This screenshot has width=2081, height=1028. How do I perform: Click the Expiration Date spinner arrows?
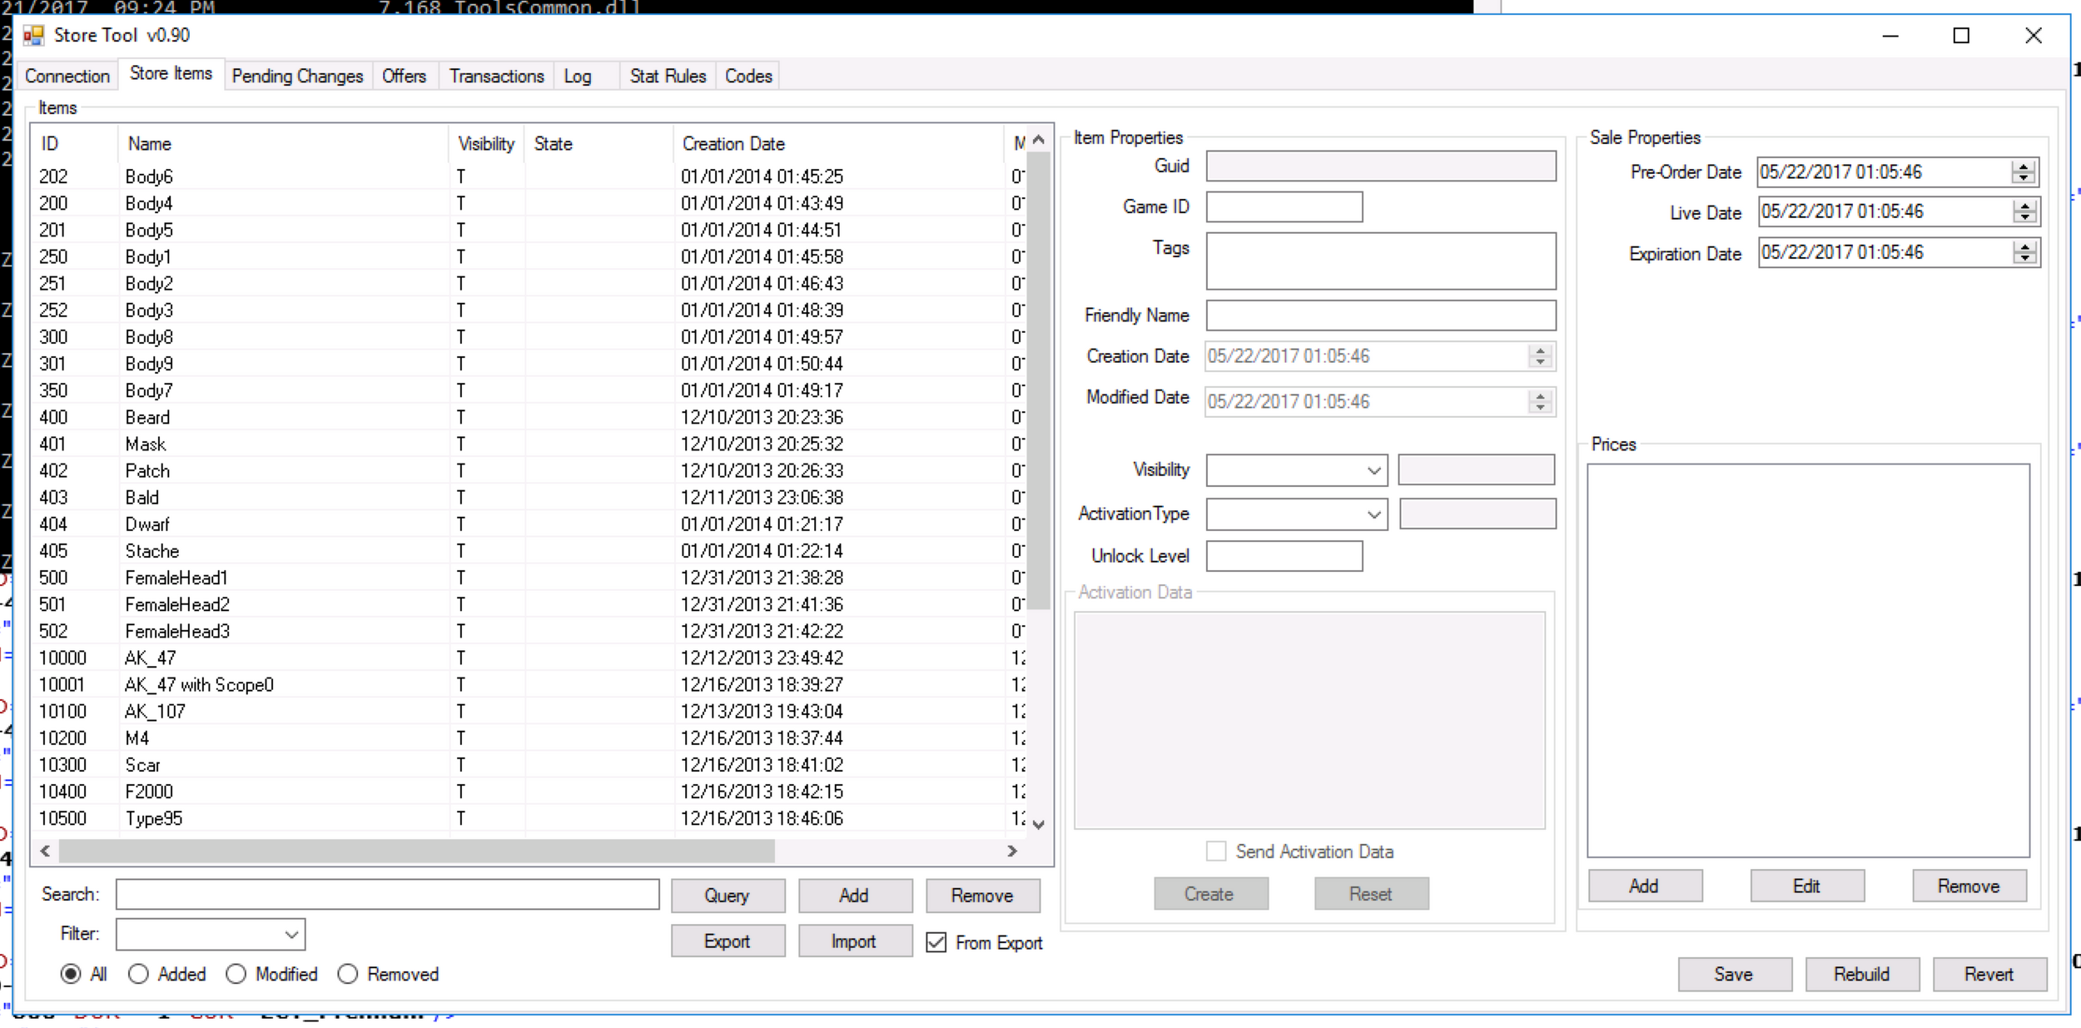point(2025,252)
